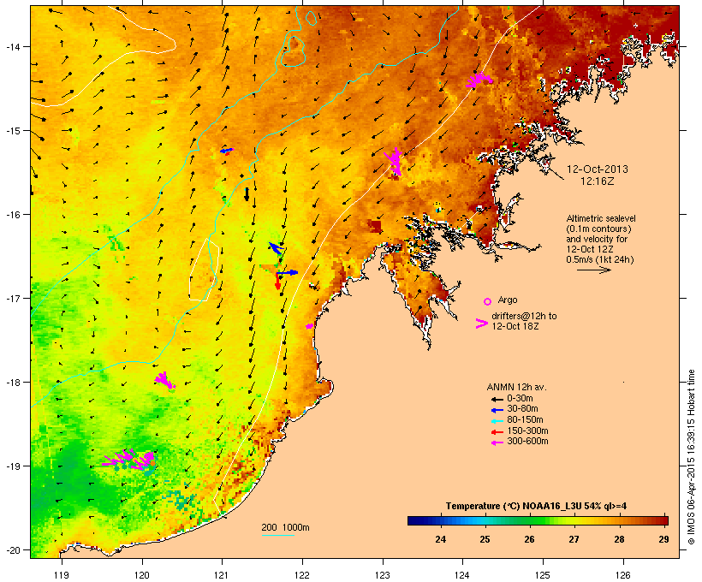Image resolution: width=702 pixels, height=582 pixels.
Task: Click the magenta arrows near 18S 120.3E
Action: [x=164, y=381]
